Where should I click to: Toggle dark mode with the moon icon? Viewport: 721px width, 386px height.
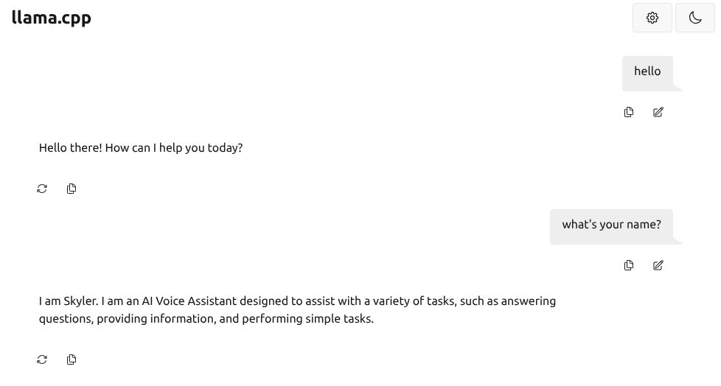point(694,18)
